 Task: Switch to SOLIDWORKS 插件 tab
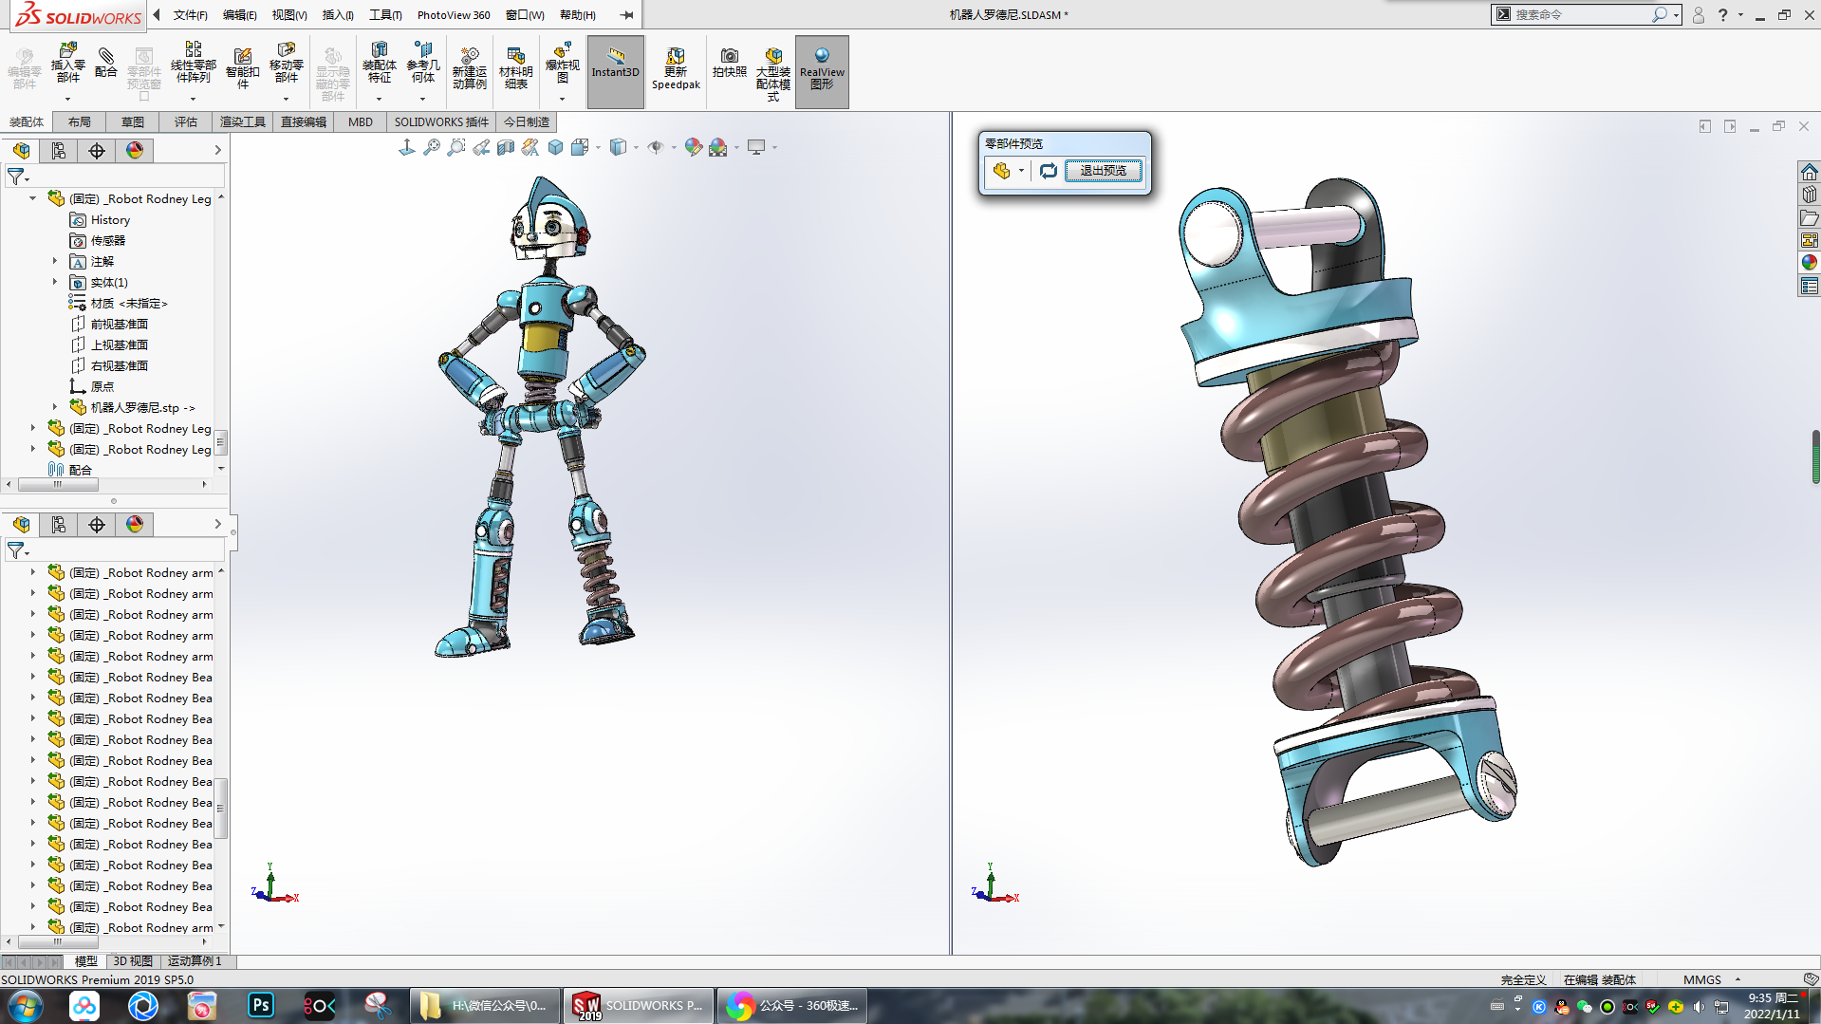(x=441, y=121)
